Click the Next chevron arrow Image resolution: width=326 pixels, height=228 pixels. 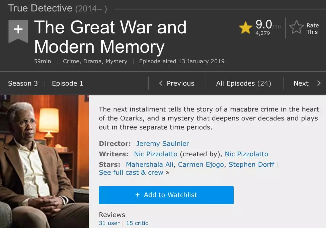319,83
